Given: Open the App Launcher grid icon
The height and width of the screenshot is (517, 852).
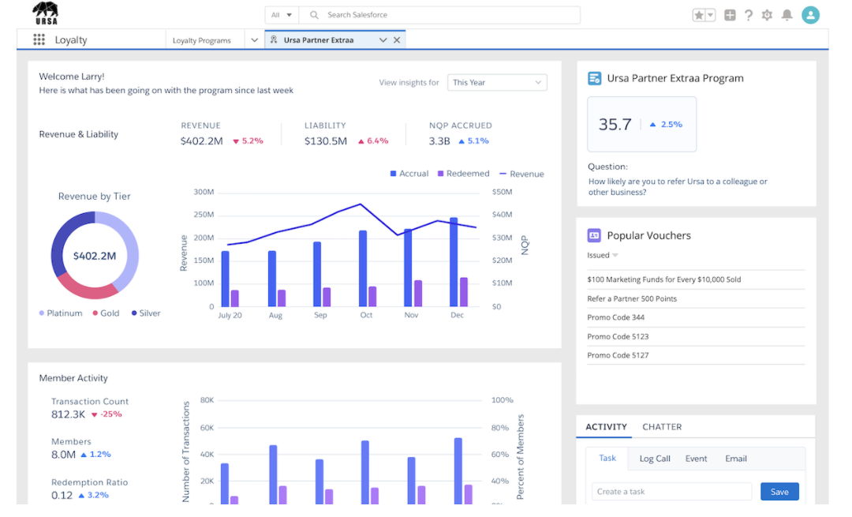Looking at the screenshot, I should (x=39, y=40).
